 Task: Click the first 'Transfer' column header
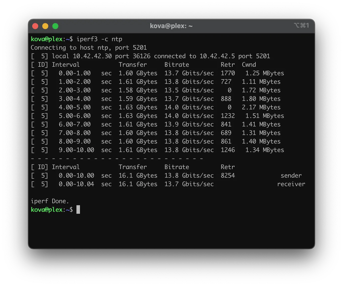[x=133, y=65]
